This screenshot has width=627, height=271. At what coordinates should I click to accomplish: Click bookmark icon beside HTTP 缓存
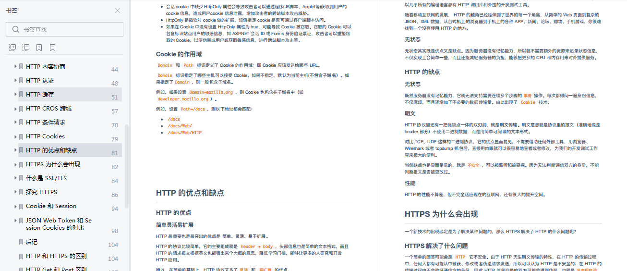(x=21, y=94)
